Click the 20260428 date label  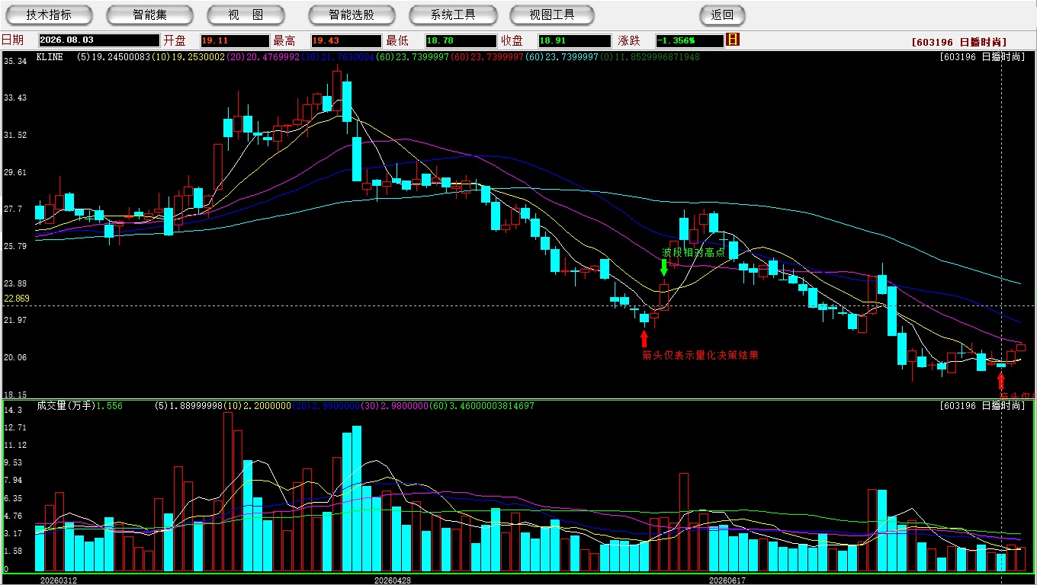coord(392,580)
